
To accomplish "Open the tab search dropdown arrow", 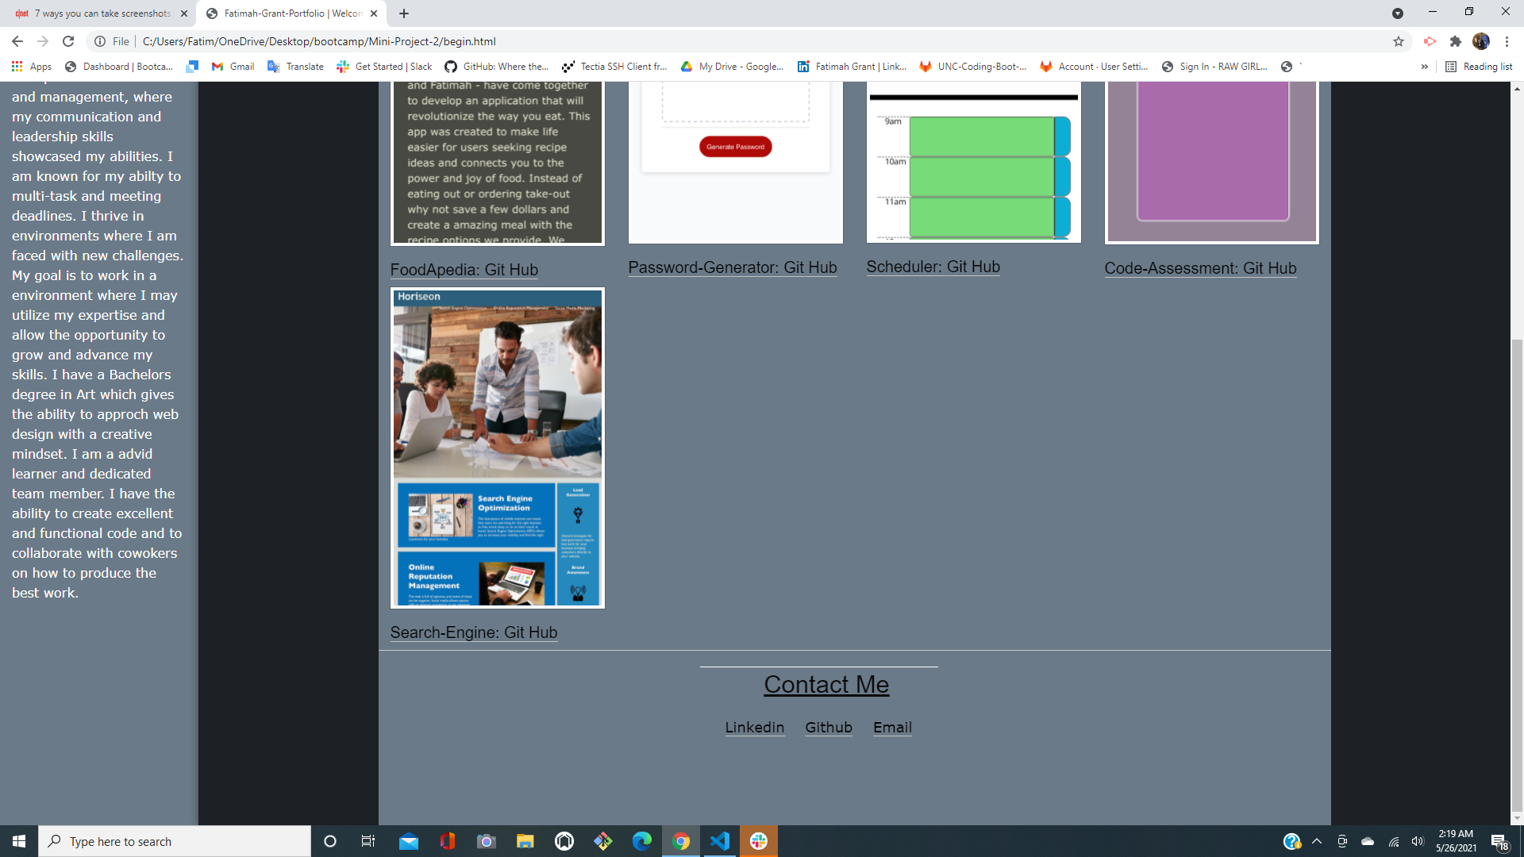I will [1398, 13].
